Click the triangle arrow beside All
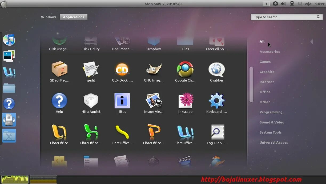The image size is (326, 184). [312, 42]
